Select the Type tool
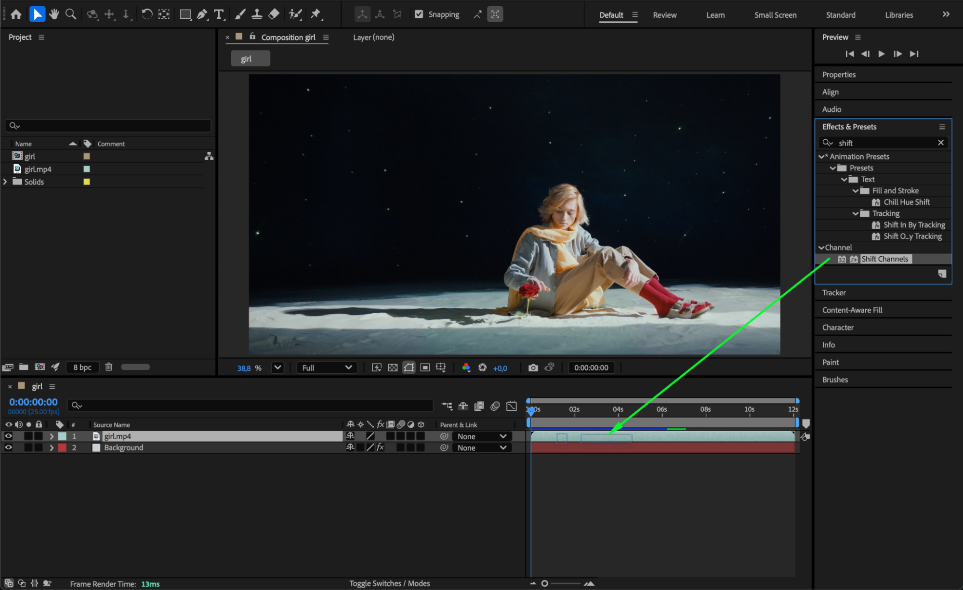 coord(219,14)
